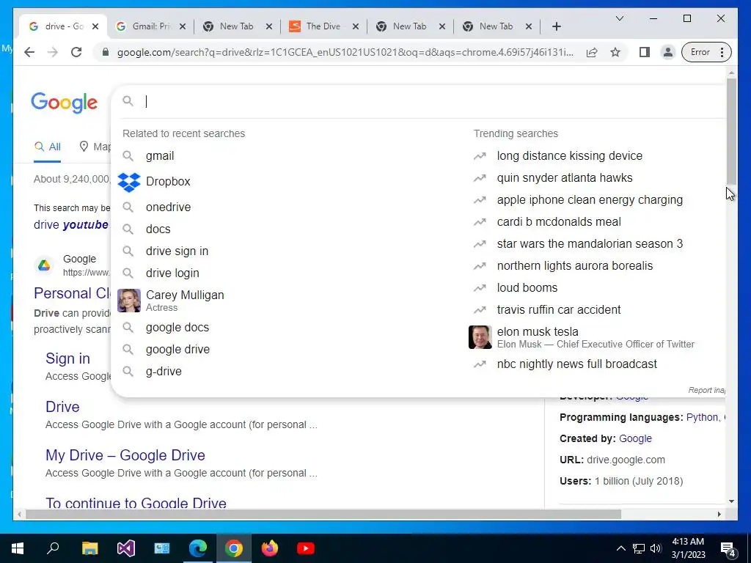Choose the 'drive sign in' suggestion
This screenshot has width=751, height=563.
tap(177, 251)
